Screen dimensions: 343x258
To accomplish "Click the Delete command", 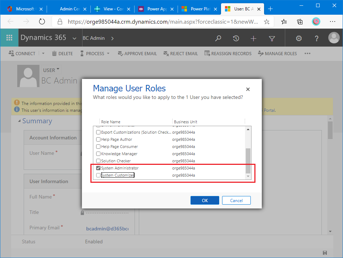I will 62,53.
